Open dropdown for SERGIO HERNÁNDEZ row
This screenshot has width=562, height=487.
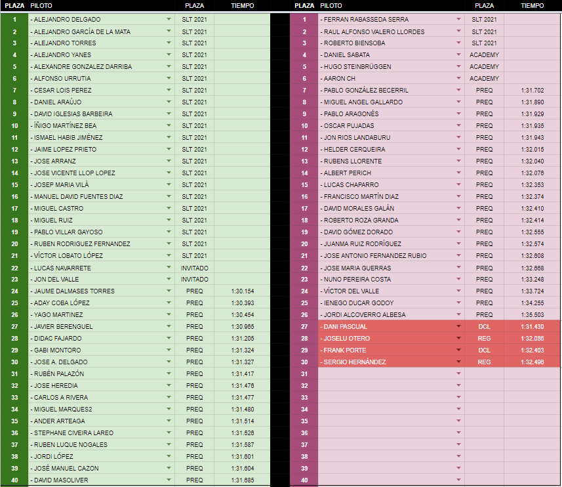[458, 362]
